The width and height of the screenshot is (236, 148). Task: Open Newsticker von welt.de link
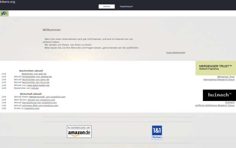34,74
